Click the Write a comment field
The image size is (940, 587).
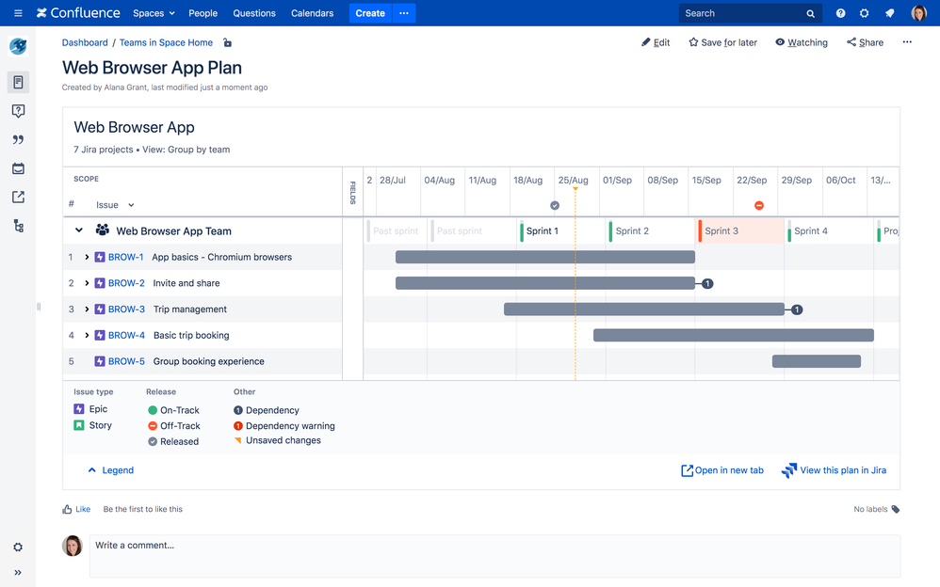494,557
